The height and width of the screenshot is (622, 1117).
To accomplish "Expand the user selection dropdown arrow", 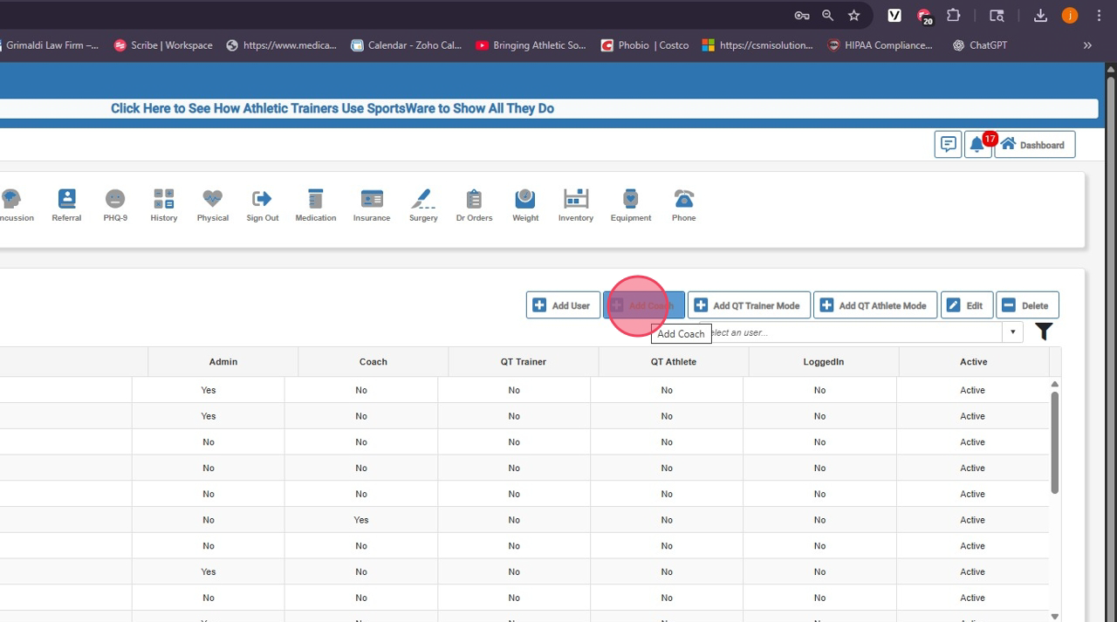I will (1012, 332).
